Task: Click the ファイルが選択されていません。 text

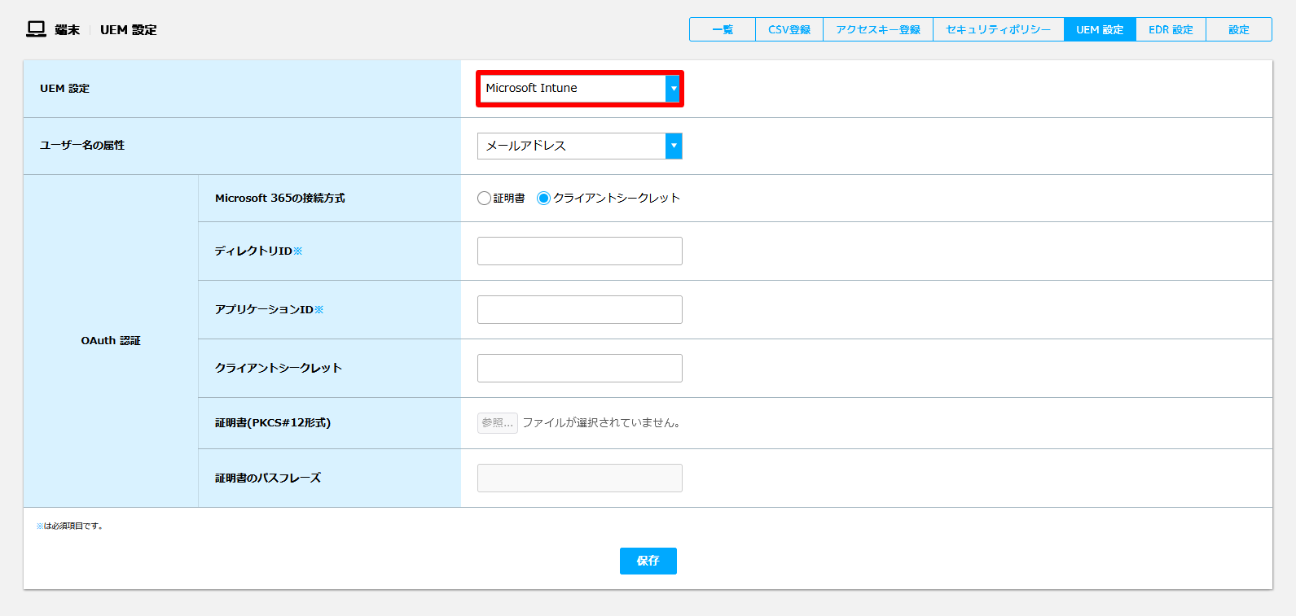Action: pyautogui.click(x=601, y=422)
